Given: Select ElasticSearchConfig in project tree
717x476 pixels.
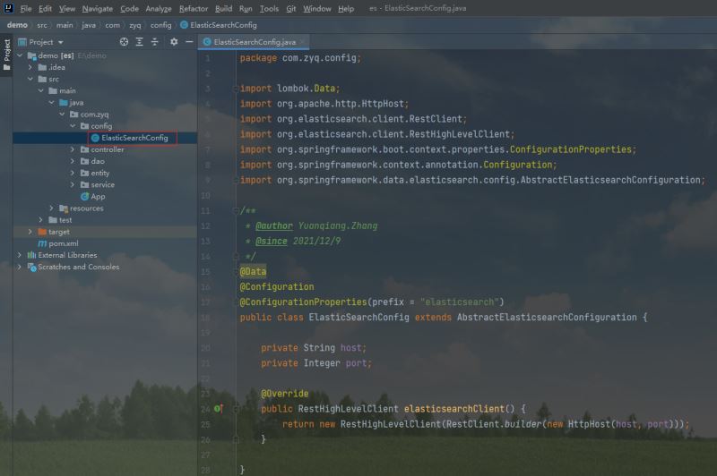Looking at the screenshot, I should 134,138.
